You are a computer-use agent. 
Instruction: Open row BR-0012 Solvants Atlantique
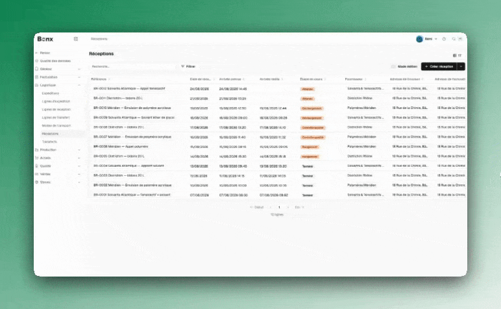coord(129,88)
